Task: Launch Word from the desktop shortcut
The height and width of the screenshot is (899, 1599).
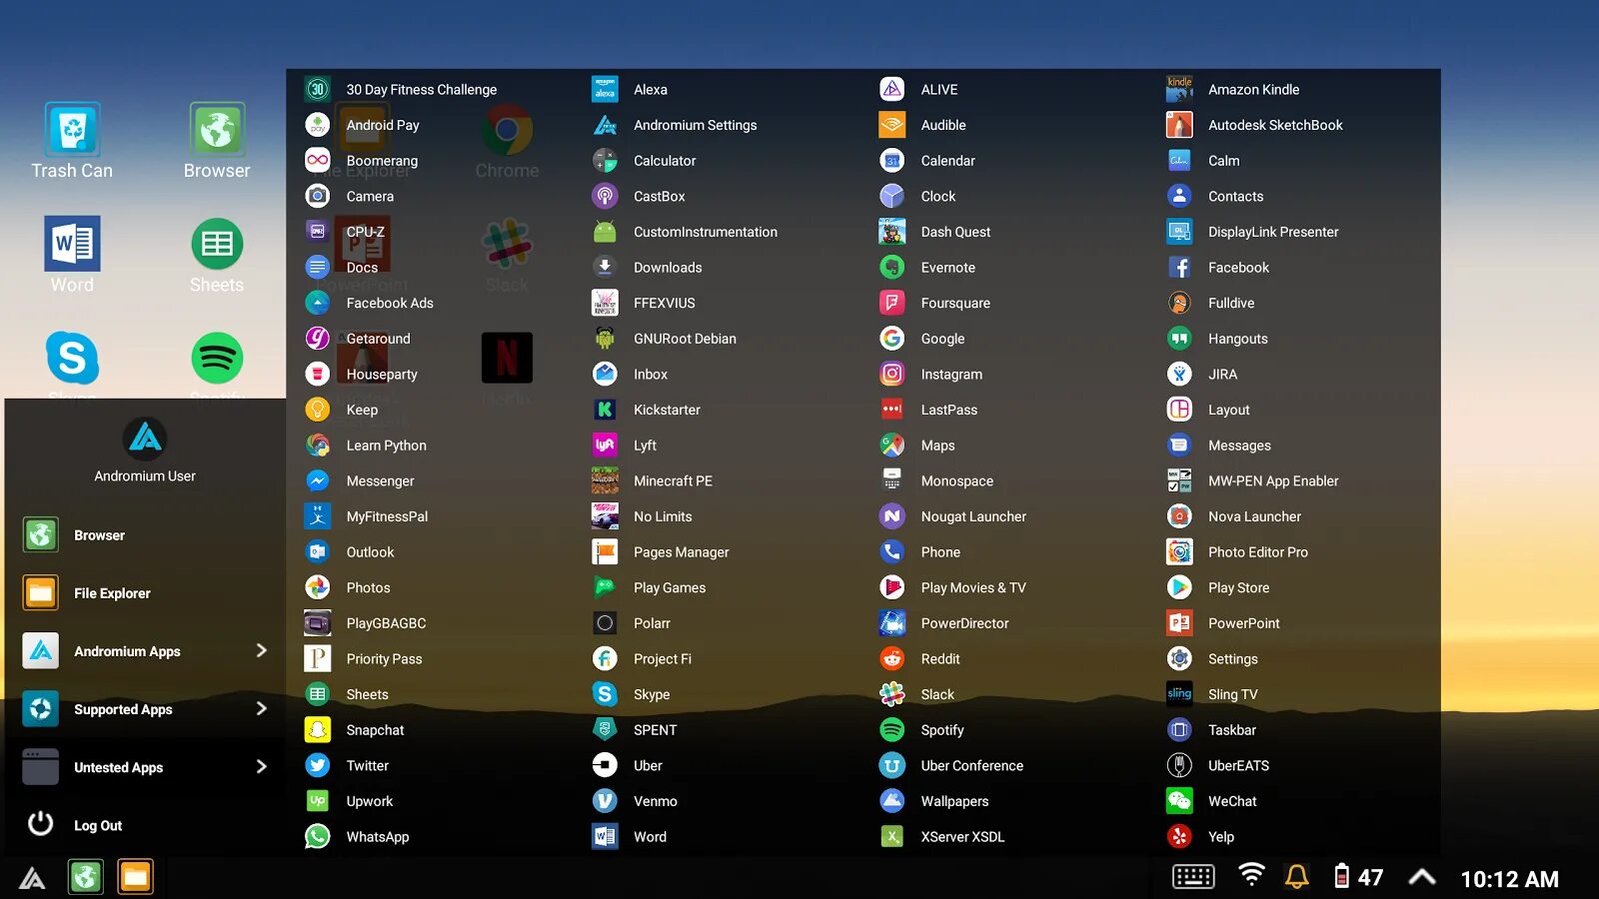Action: pyautogui.click(x=72, y=244)
